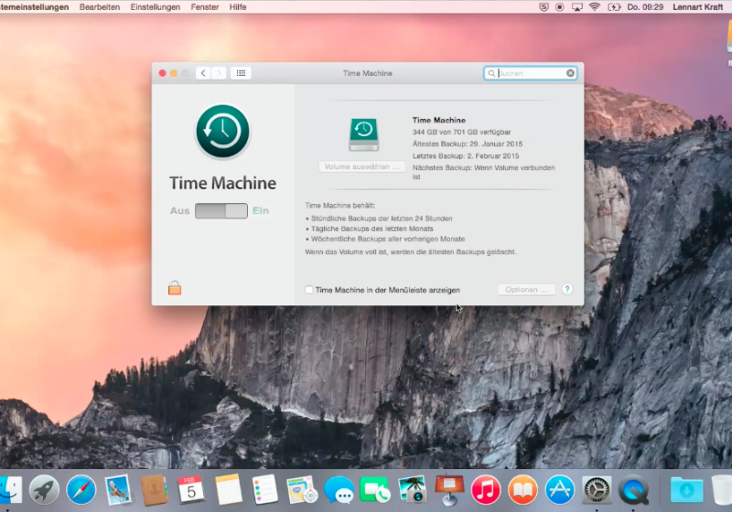Viewport: 732px width, 512px height.
Task: Click the Optionen button
Action: pos(526,289)
